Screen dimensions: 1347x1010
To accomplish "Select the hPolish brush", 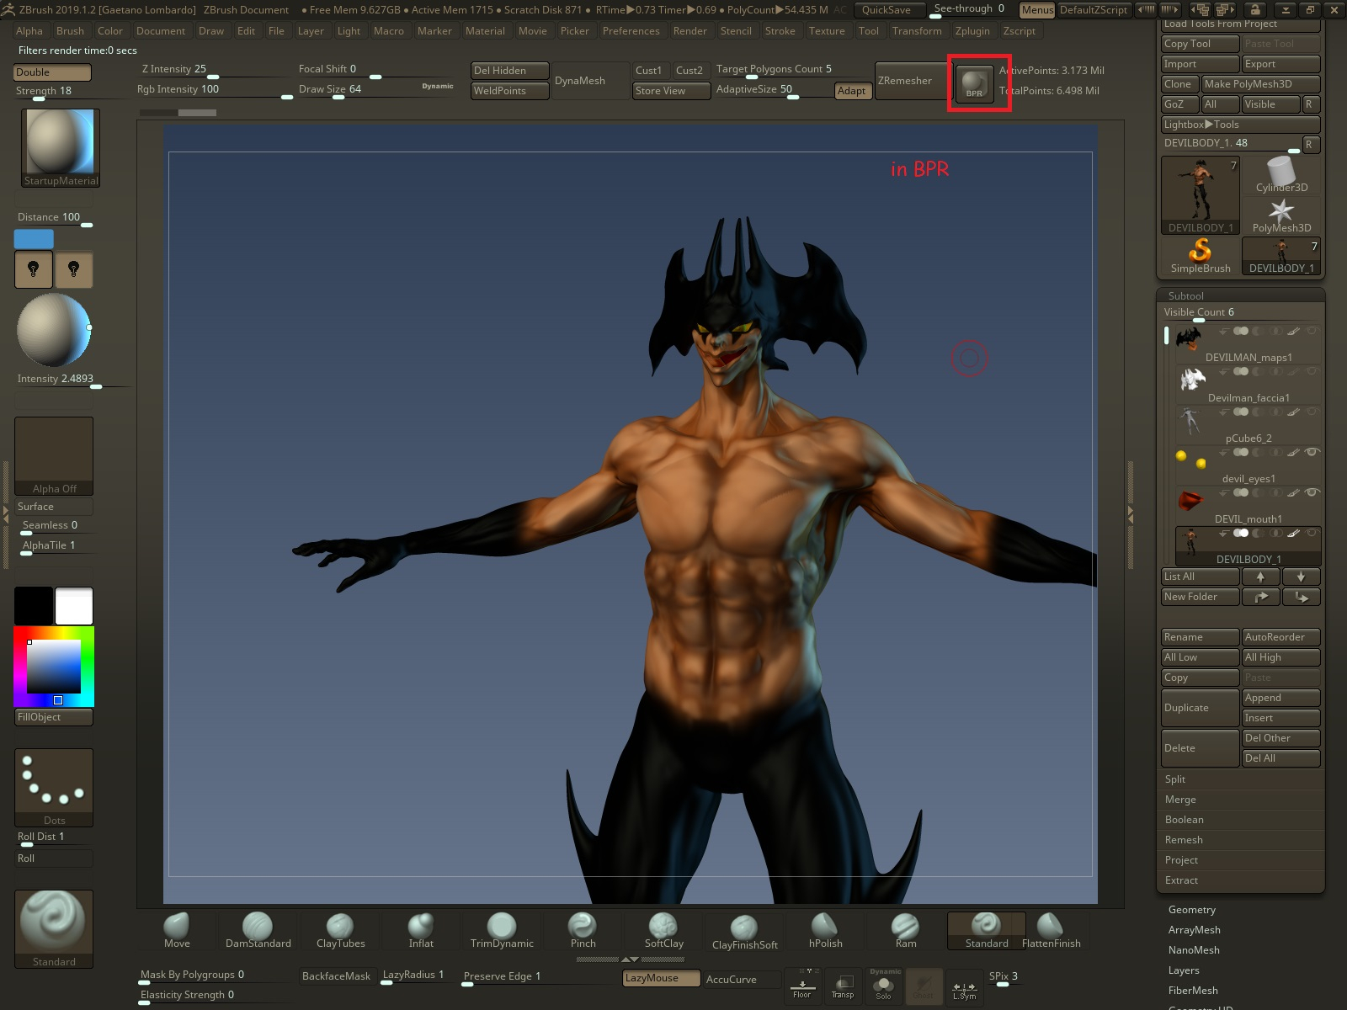I will coord(825,931).
